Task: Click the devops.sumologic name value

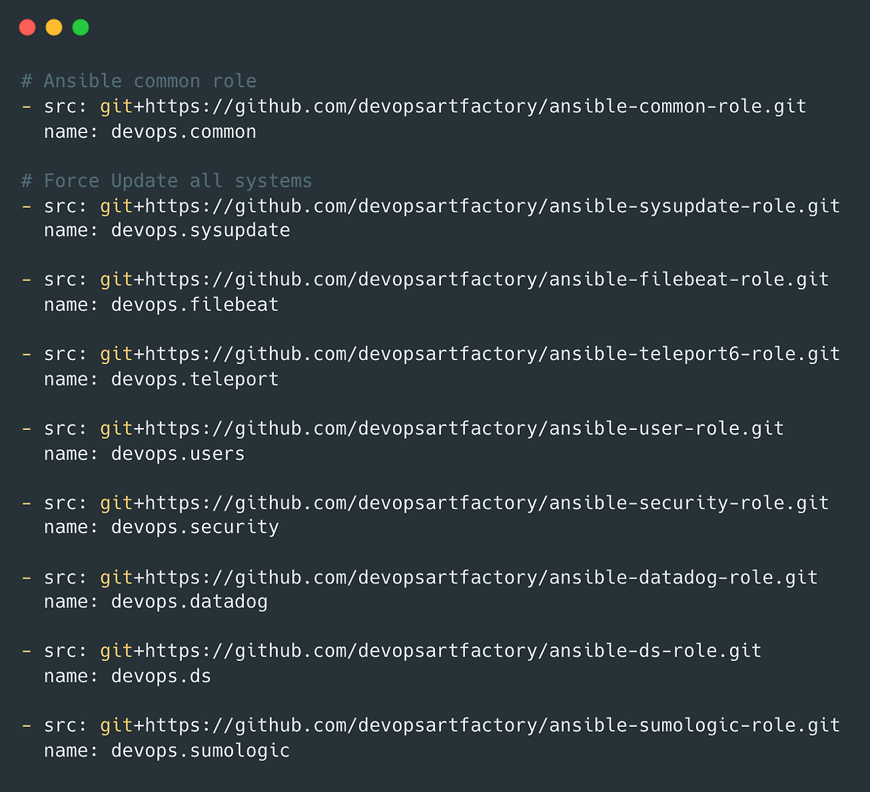Action: coord(201,751)
